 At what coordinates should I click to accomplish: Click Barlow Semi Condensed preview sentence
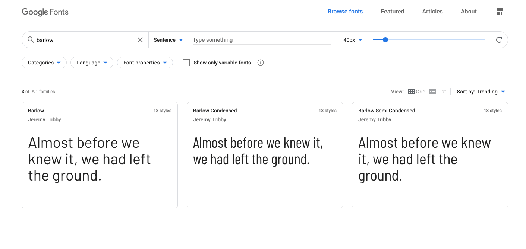(425, 159)
